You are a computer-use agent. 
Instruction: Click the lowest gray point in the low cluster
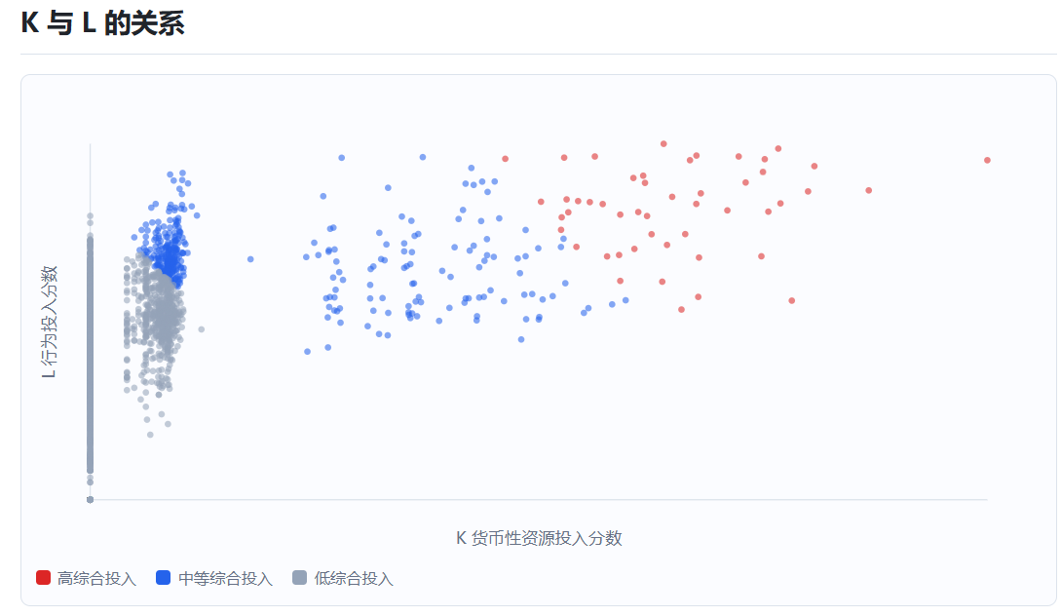tap(150, 435)
